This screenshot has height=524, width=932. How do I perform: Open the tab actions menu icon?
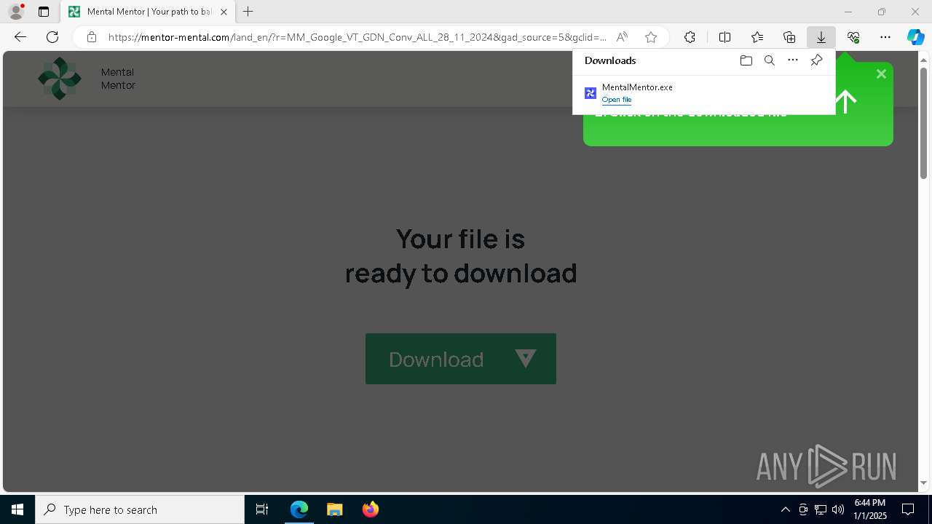tap(44, 12)
